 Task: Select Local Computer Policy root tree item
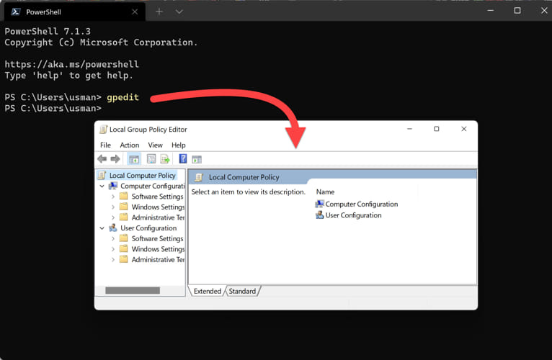(x=142, y=176)
